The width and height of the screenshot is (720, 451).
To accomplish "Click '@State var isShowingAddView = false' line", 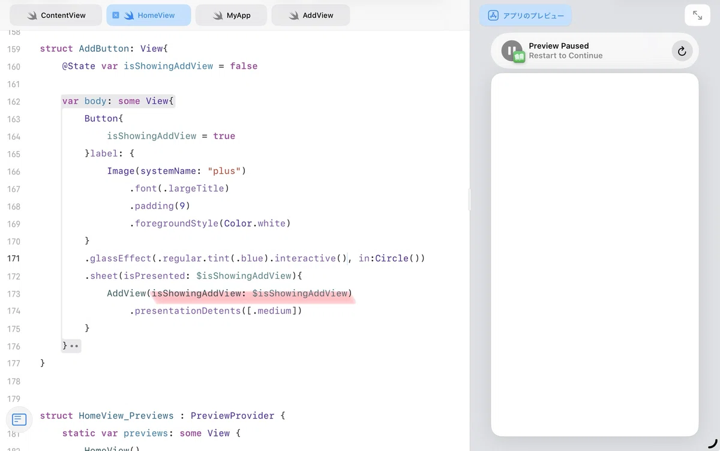I will pyautogui.click(x=160, y=66).
